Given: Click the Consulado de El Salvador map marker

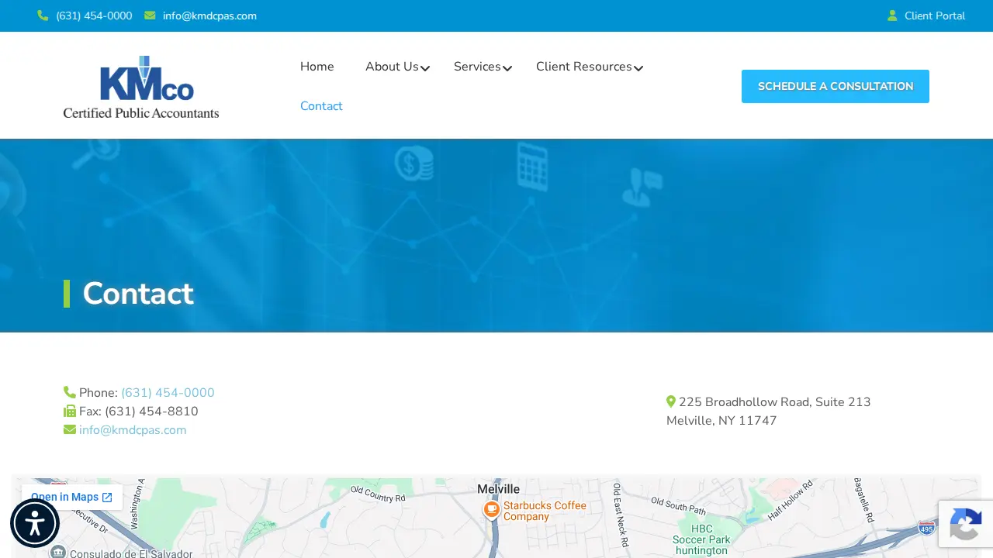Looking at the screenshot, I should coord(57,552).
